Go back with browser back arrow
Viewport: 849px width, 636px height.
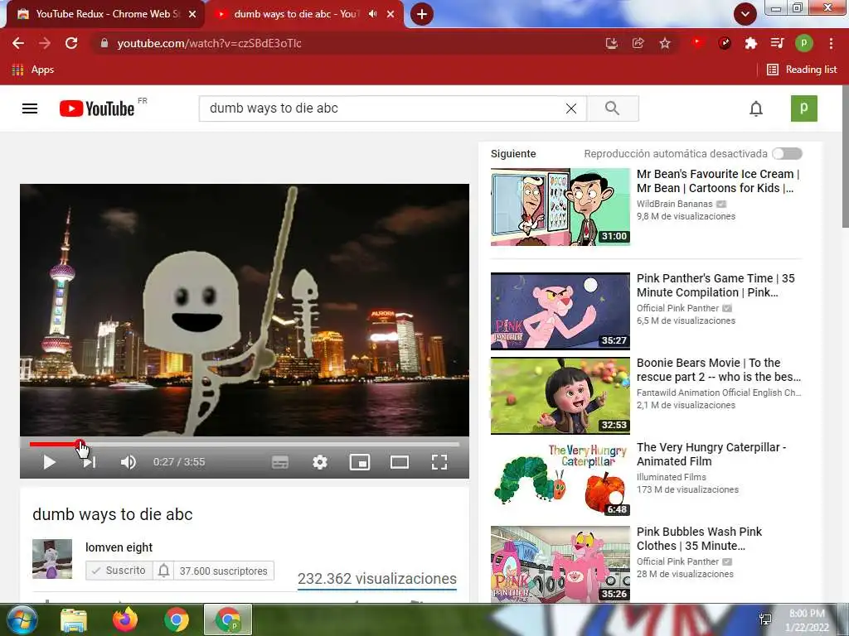[x=18, y=43]
